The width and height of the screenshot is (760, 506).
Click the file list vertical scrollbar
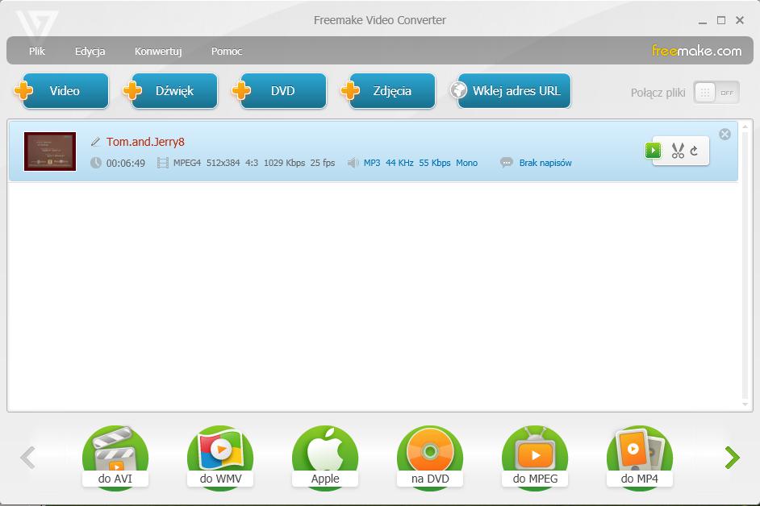[x=745, y=265]
